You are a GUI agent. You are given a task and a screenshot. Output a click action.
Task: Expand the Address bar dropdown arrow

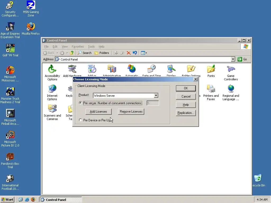click(233, 59)
